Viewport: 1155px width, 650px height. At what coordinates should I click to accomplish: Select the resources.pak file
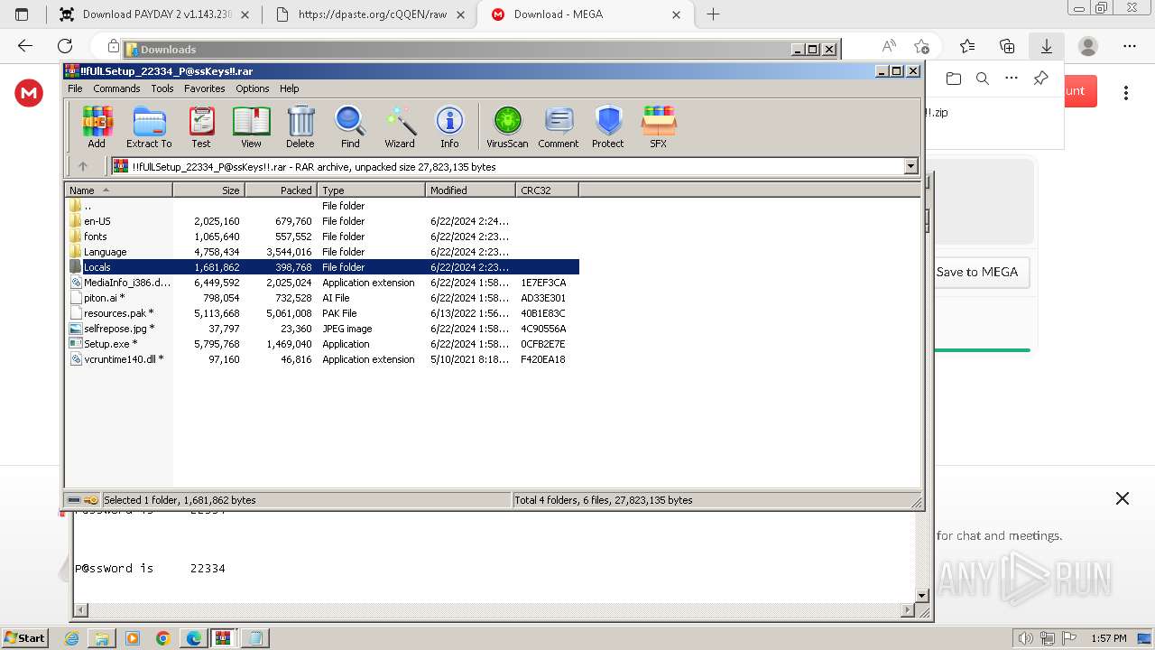click(x=322, y=313)
